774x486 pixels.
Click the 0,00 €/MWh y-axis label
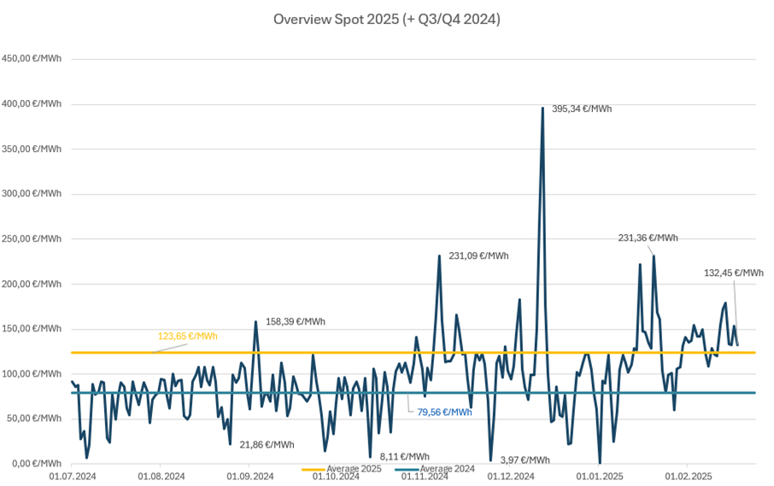(38, 463)
